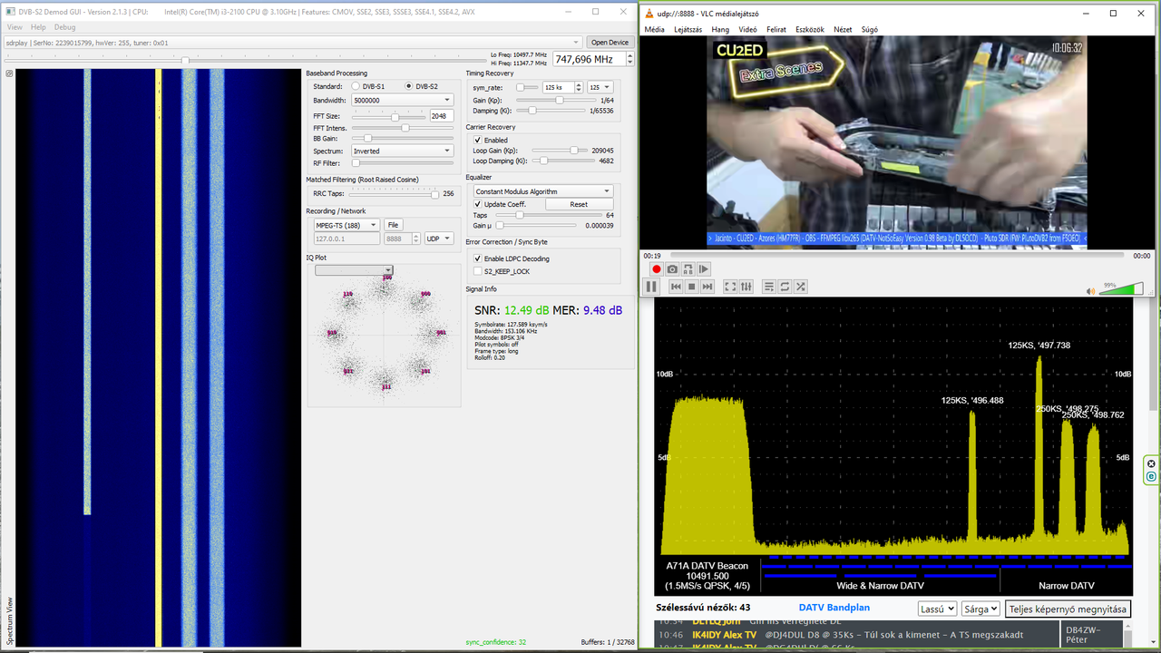1161x653 pixels.
Task: Click frequency field showing 747,696 MHz
Action: pos(591,59)
